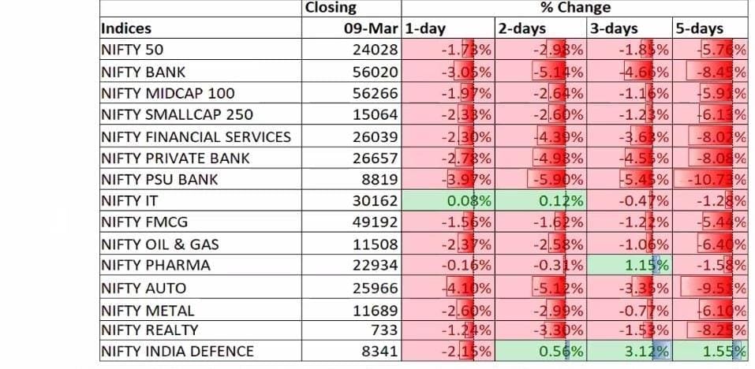755x369 pixels.
Task: Click the Indices header cell
Action: pos(126,29)
